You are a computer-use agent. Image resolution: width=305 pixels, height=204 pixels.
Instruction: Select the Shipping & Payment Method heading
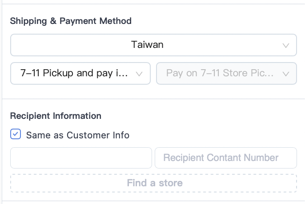tap(71, 21)
